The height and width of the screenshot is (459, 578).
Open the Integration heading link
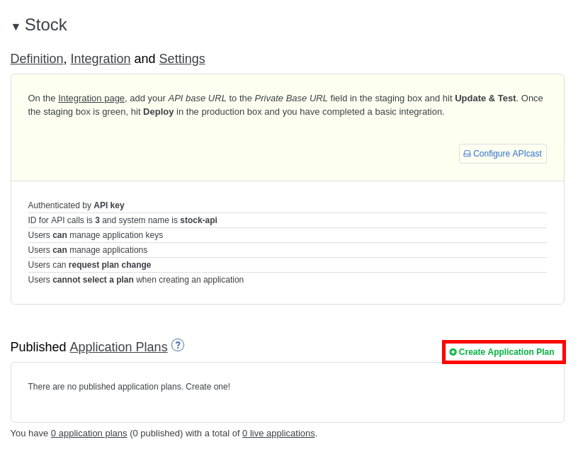(x=100, y=59)
